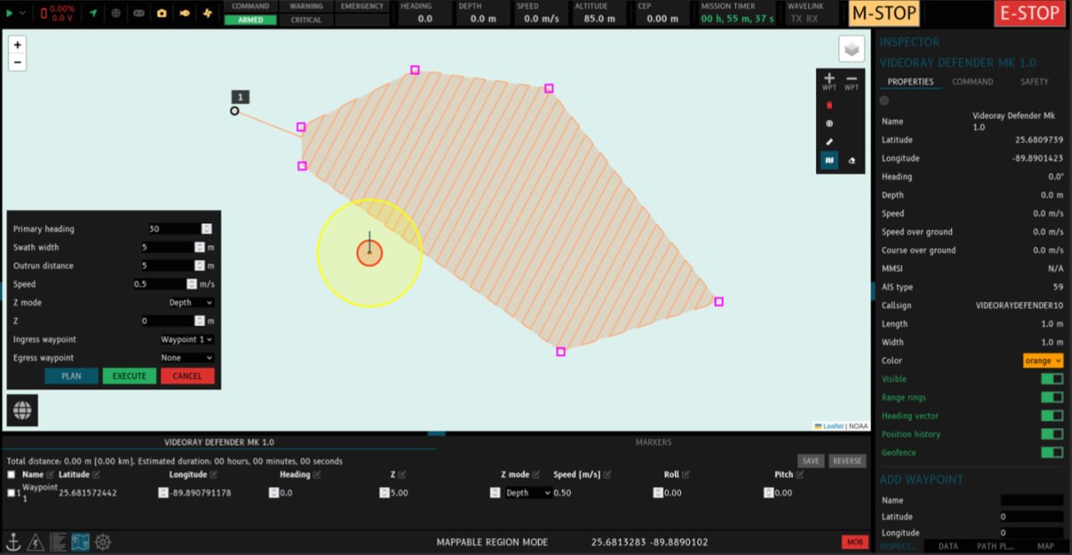
Task: Select the mappable region tool icon
Action: tap(829, 161)
